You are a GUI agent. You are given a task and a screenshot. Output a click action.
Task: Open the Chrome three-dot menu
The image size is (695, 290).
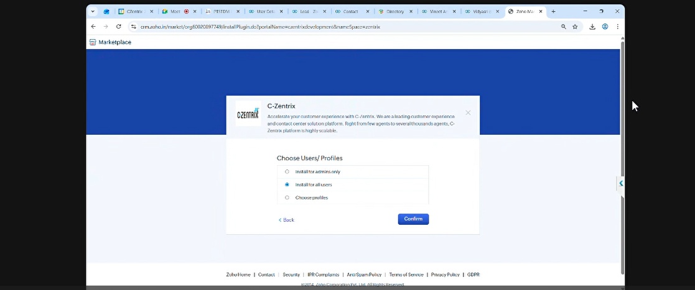617,27
